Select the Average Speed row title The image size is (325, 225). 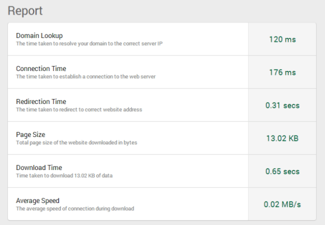37,200
